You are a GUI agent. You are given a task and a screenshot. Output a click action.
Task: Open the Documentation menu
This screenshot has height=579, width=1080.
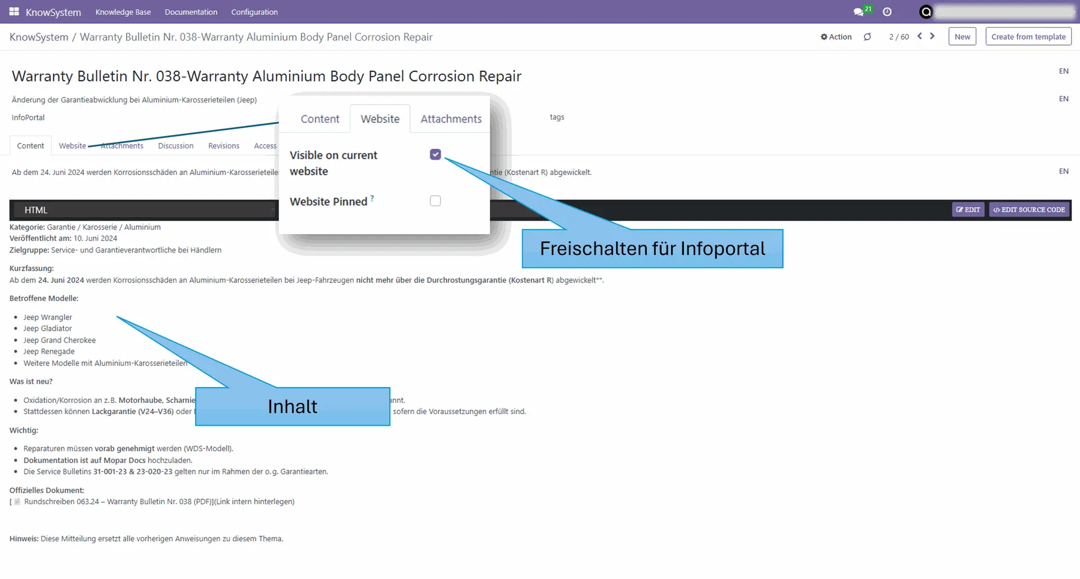click(191, 12)
